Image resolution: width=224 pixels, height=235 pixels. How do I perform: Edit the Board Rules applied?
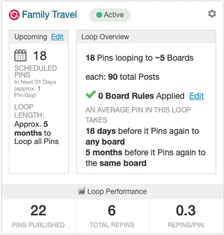197,96
